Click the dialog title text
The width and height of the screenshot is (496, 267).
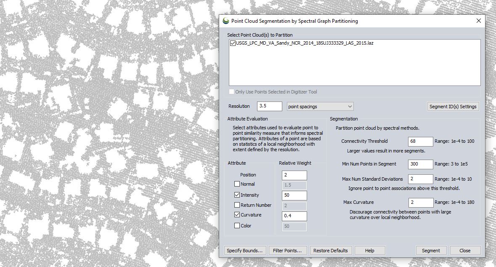tap(294, 21)
